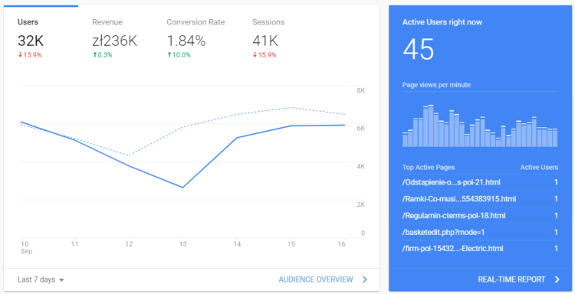
Task: Open the /Regulamin-cterms-pol-18.html page row
Action: [x=480, y=216]
